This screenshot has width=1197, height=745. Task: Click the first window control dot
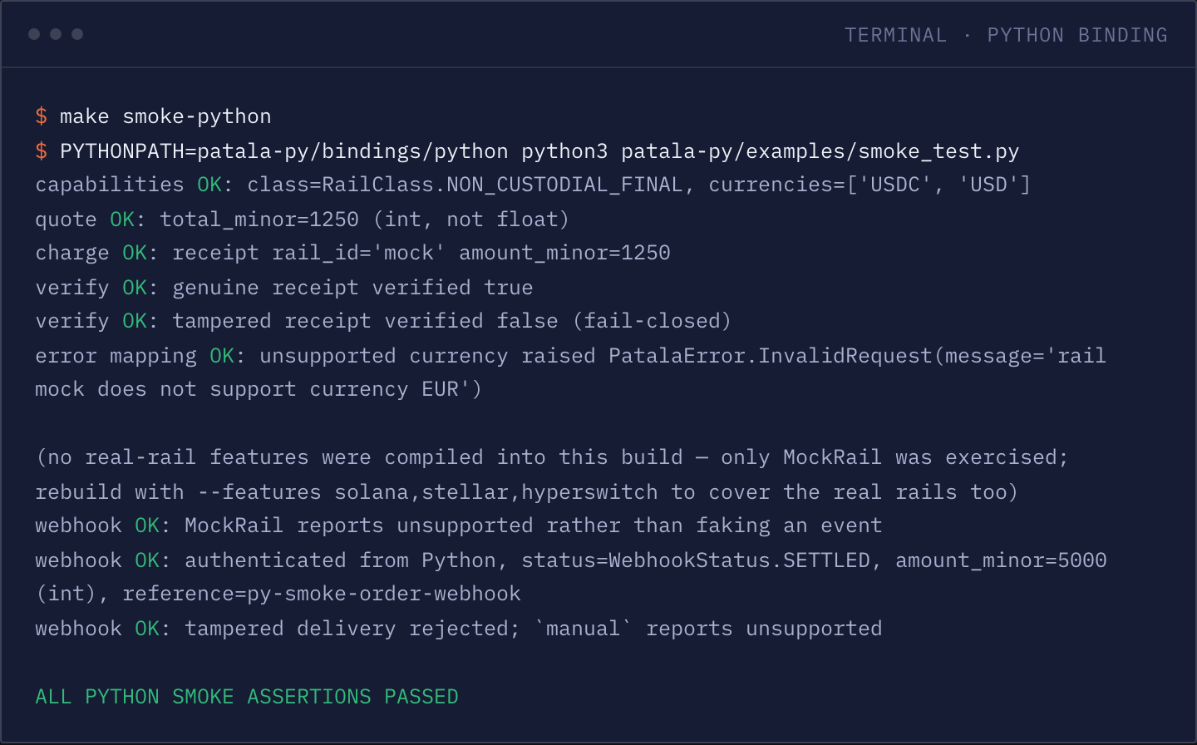(34, 34)
